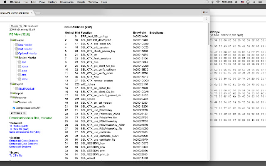Click the .rsrc page icon
Screen dimensions: 266x166
tap(20, 75)
